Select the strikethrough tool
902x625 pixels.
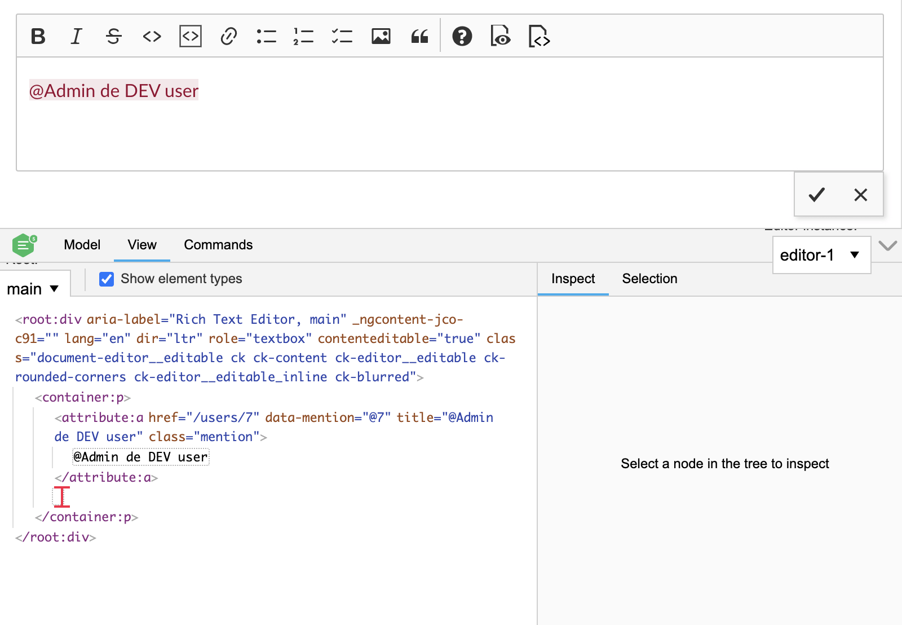pyautogui.click(x=113, y=36)
